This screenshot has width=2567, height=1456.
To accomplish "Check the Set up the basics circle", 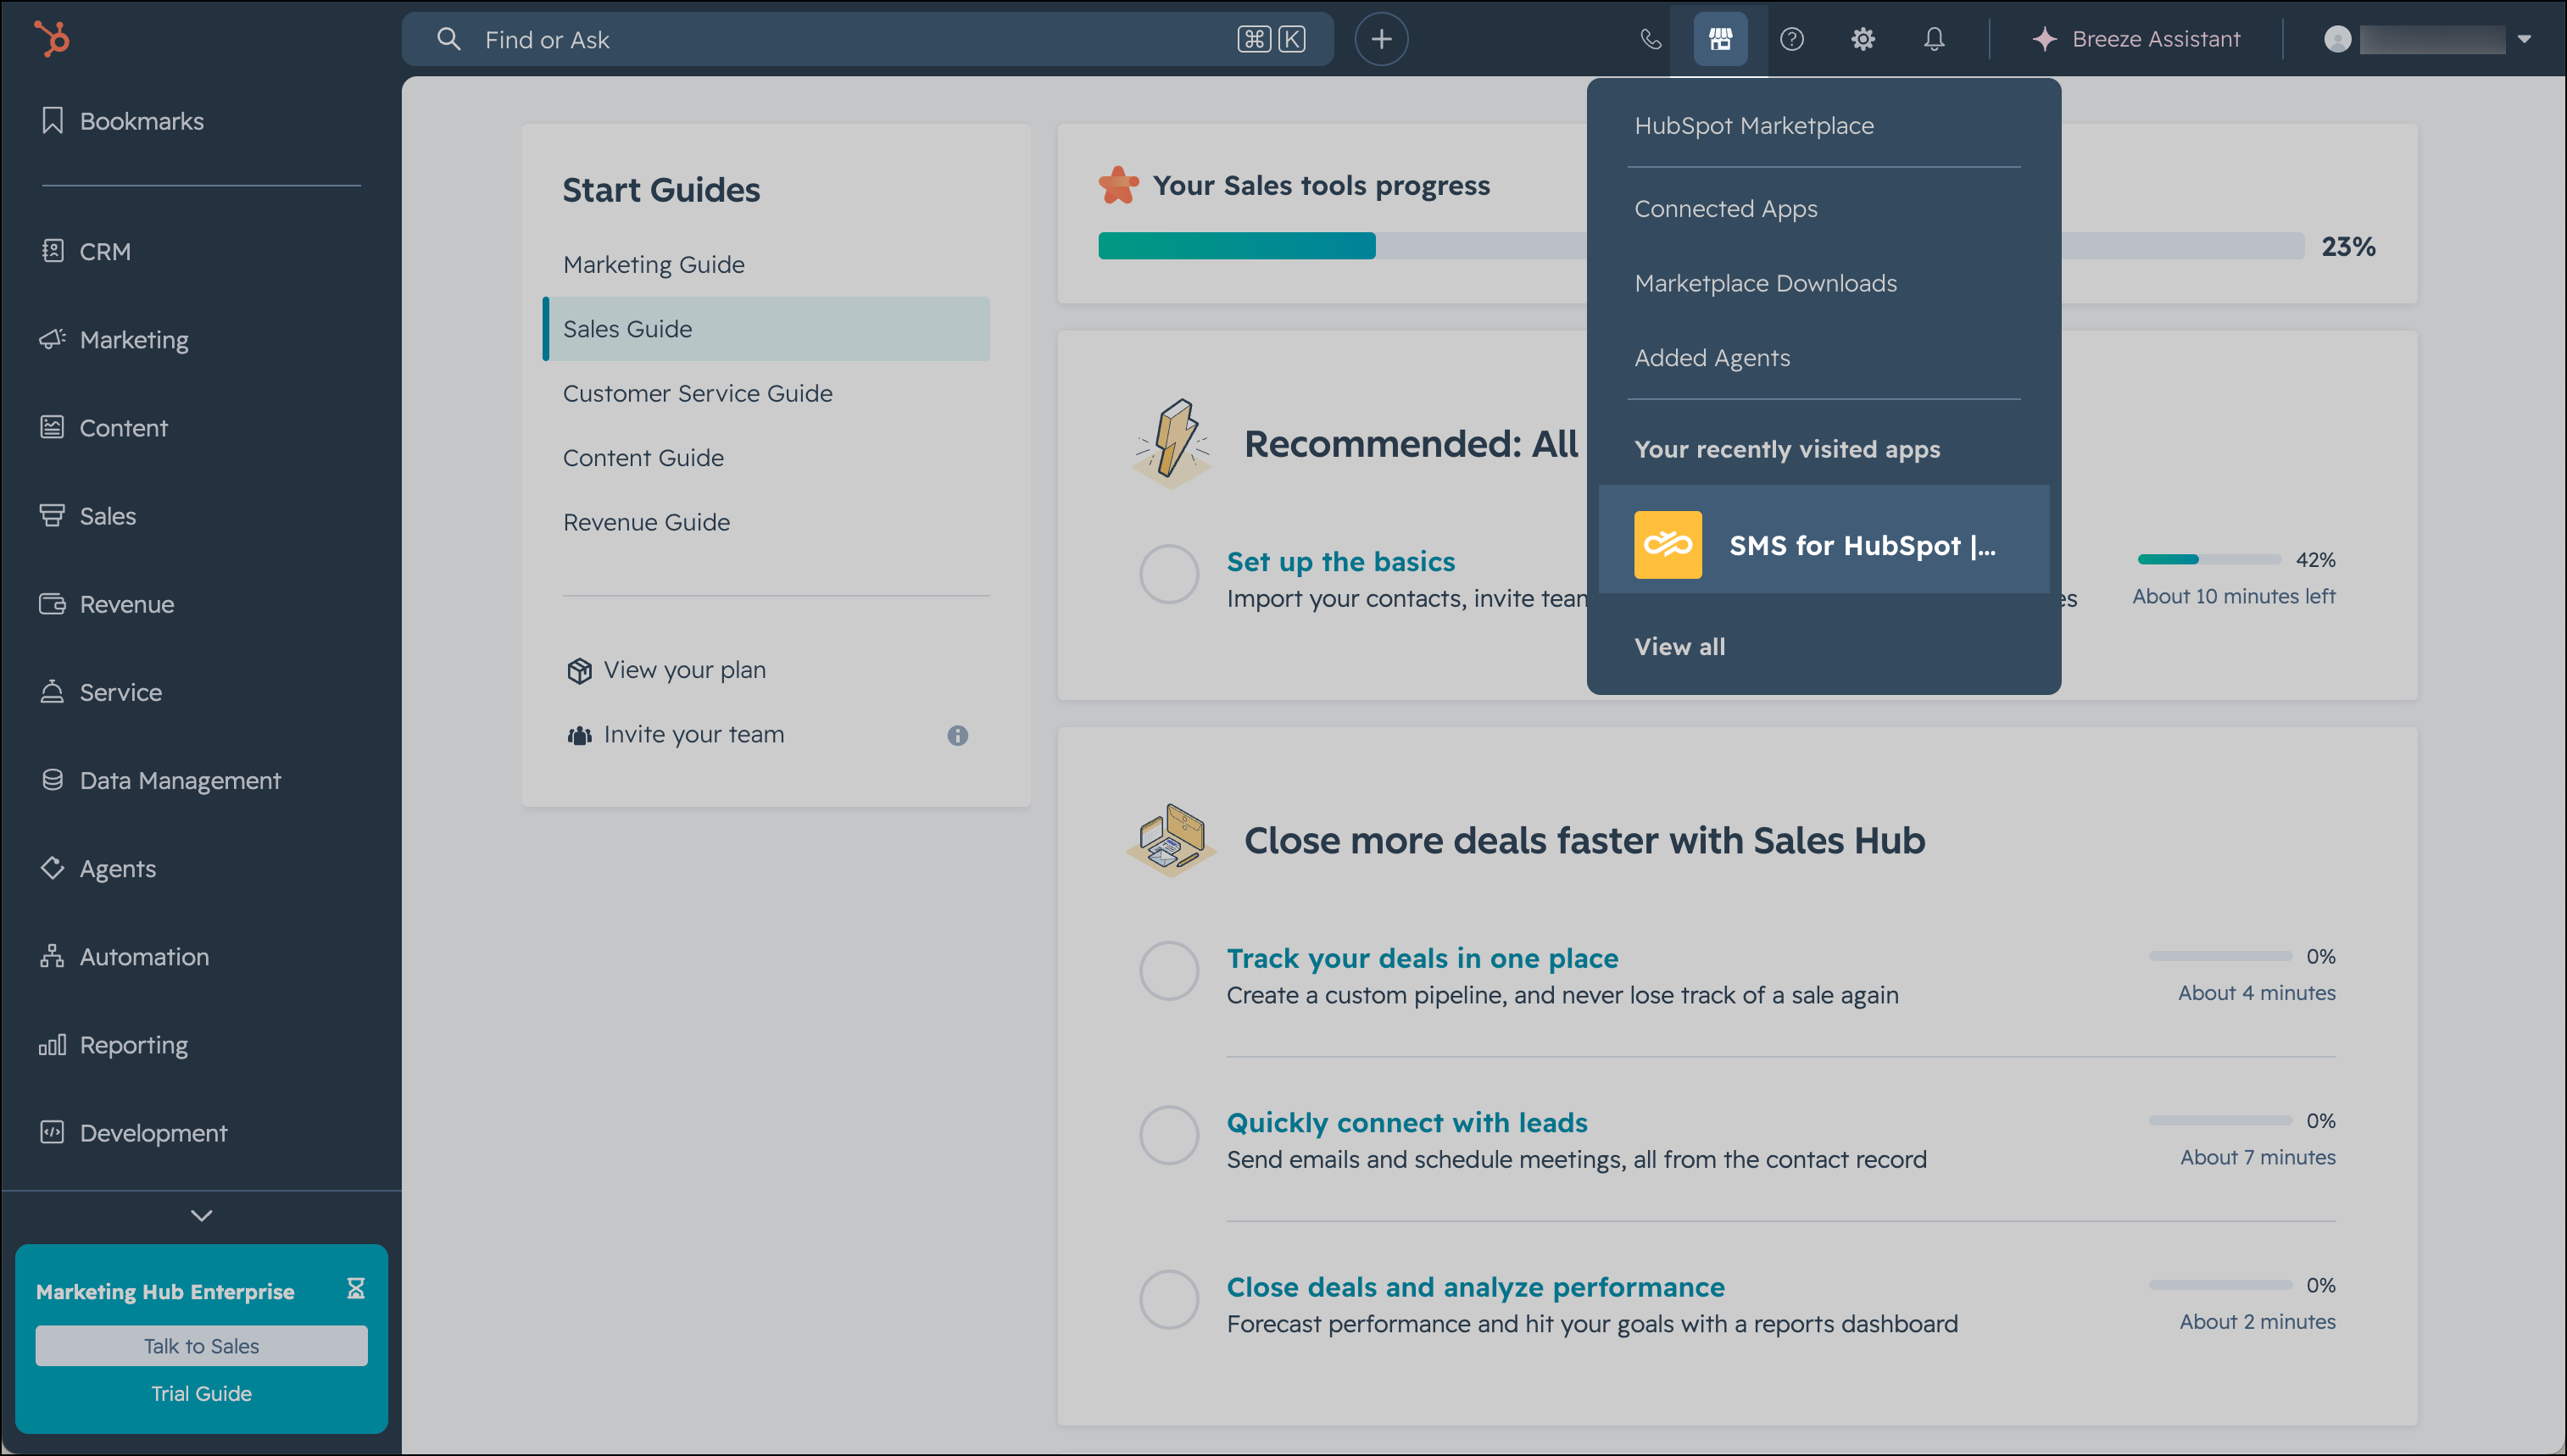I will [x=1168, y=574].
